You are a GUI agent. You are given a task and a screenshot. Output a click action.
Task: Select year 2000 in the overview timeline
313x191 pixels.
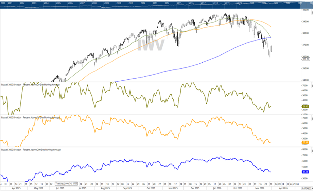pos(3,3)
